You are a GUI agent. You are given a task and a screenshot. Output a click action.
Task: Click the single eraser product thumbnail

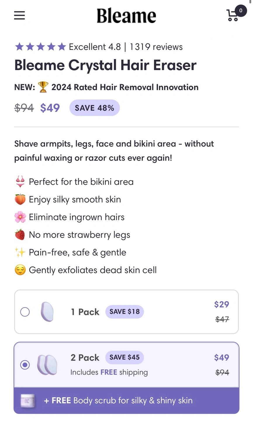tap(47, 312)
